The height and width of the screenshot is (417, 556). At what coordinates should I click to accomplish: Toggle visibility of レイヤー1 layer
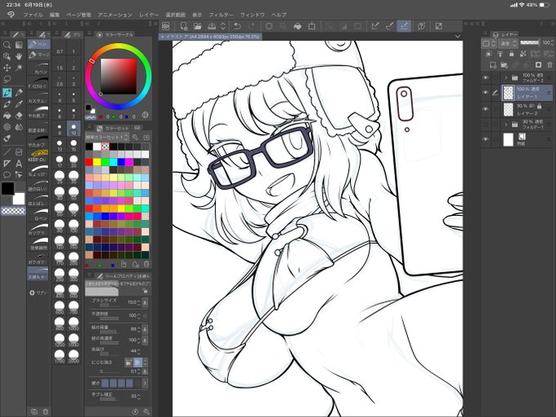coord(486,92)
